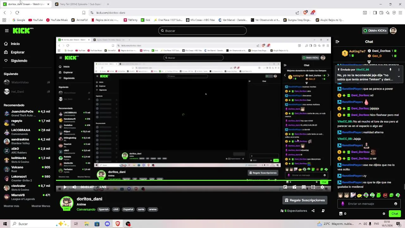
Task: Switch the player to theater mode
Action: click(304, 187)
